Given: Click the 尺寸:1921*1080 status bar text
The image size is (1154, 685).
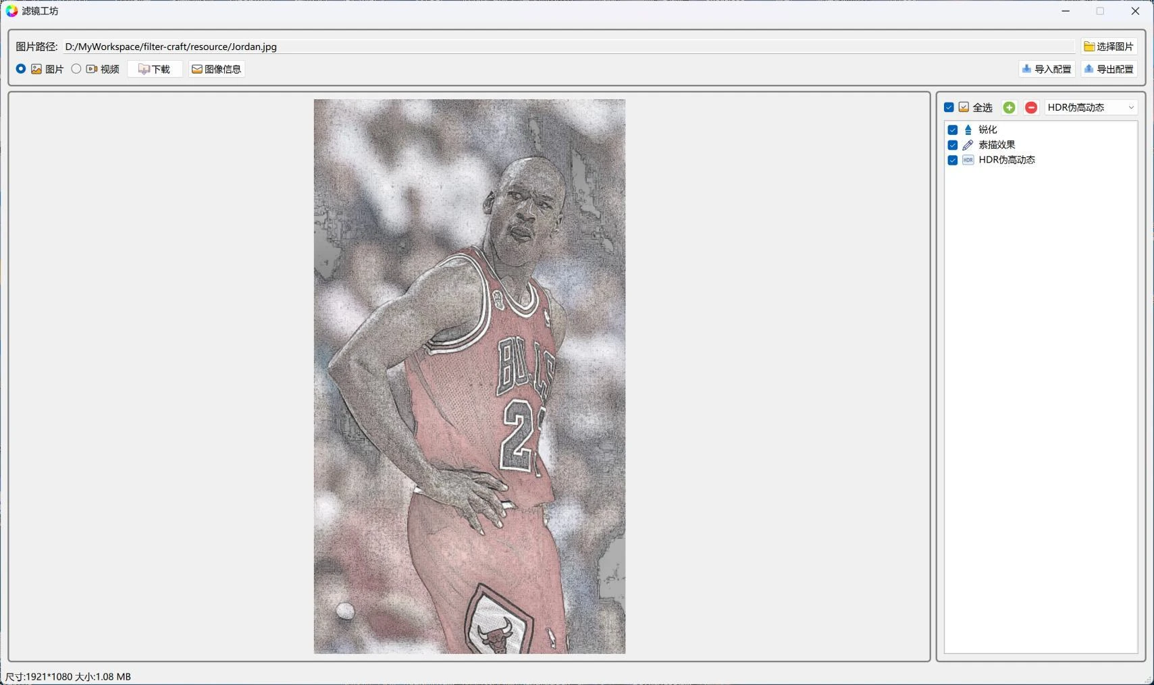Looking at the screenshot, I should 68,676.
